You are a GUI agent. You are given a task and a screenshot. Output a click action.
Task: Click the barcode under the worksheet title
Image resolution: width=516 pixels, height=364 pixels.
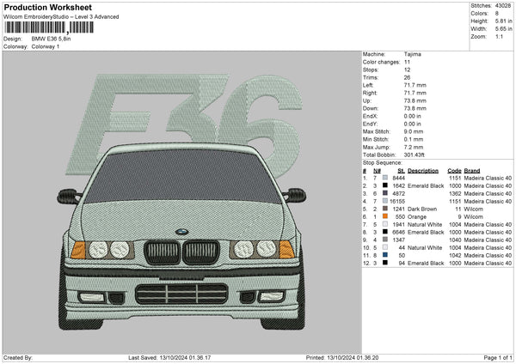click(x=49, y=27)
